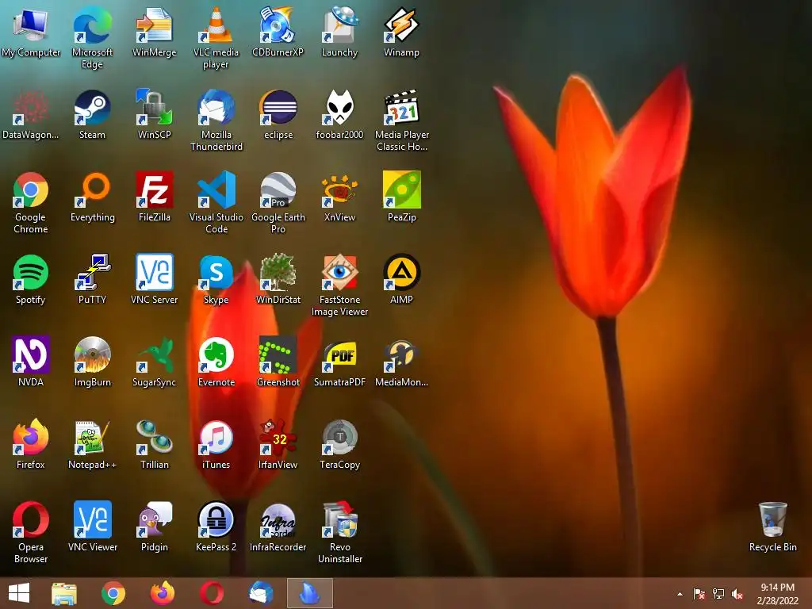This screenshot has width=812, height=609.
Task: Click the network status tray icon
Action: point(718,594)
